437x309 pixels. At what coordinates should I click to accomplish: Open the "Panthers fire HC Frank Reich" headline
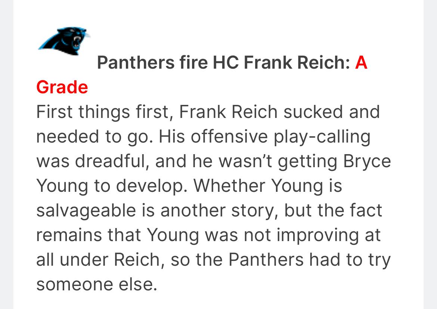pos(222,63)
